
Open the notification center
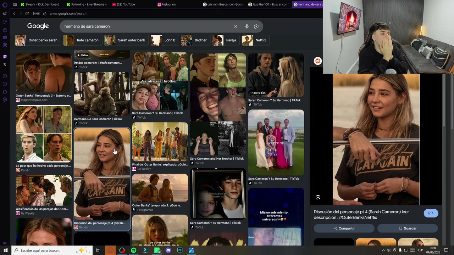coord(446,250)
